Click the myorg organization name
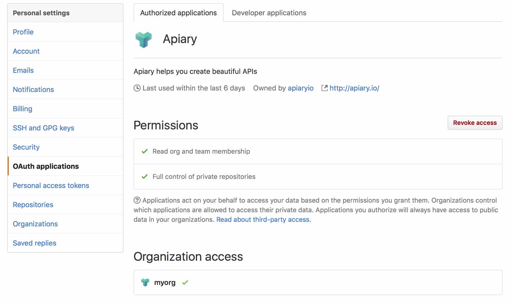512x303 pixels. [165, 282]
